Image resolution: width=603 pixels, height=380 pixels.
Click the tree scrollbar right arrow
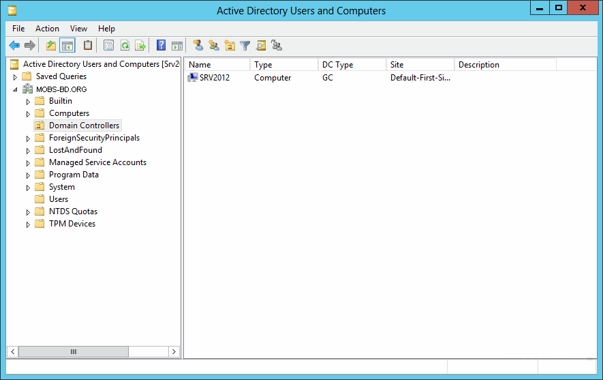coord(174,351)
